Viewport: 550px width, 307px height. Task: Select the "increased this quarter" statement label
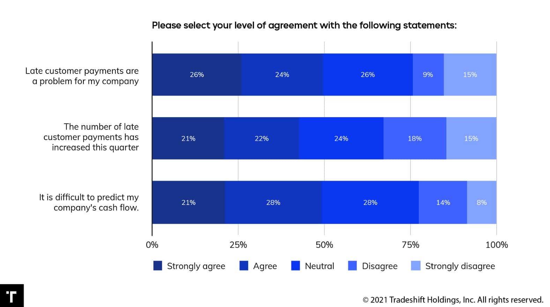pos(91,137)
